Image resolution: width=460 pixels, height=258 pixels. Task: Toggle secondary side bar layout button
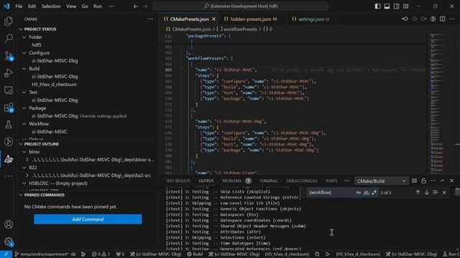(396, 6)
